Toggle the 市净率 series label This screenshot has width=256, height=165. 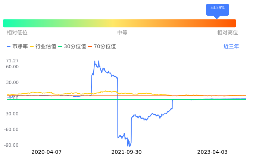[20, 47]
